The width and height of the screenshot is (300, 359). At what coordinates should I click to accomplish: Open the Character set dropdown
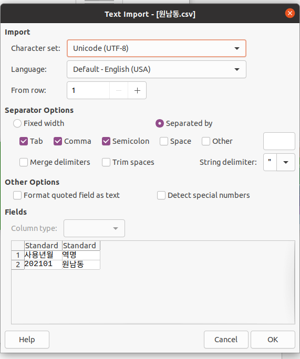(157, 48)
